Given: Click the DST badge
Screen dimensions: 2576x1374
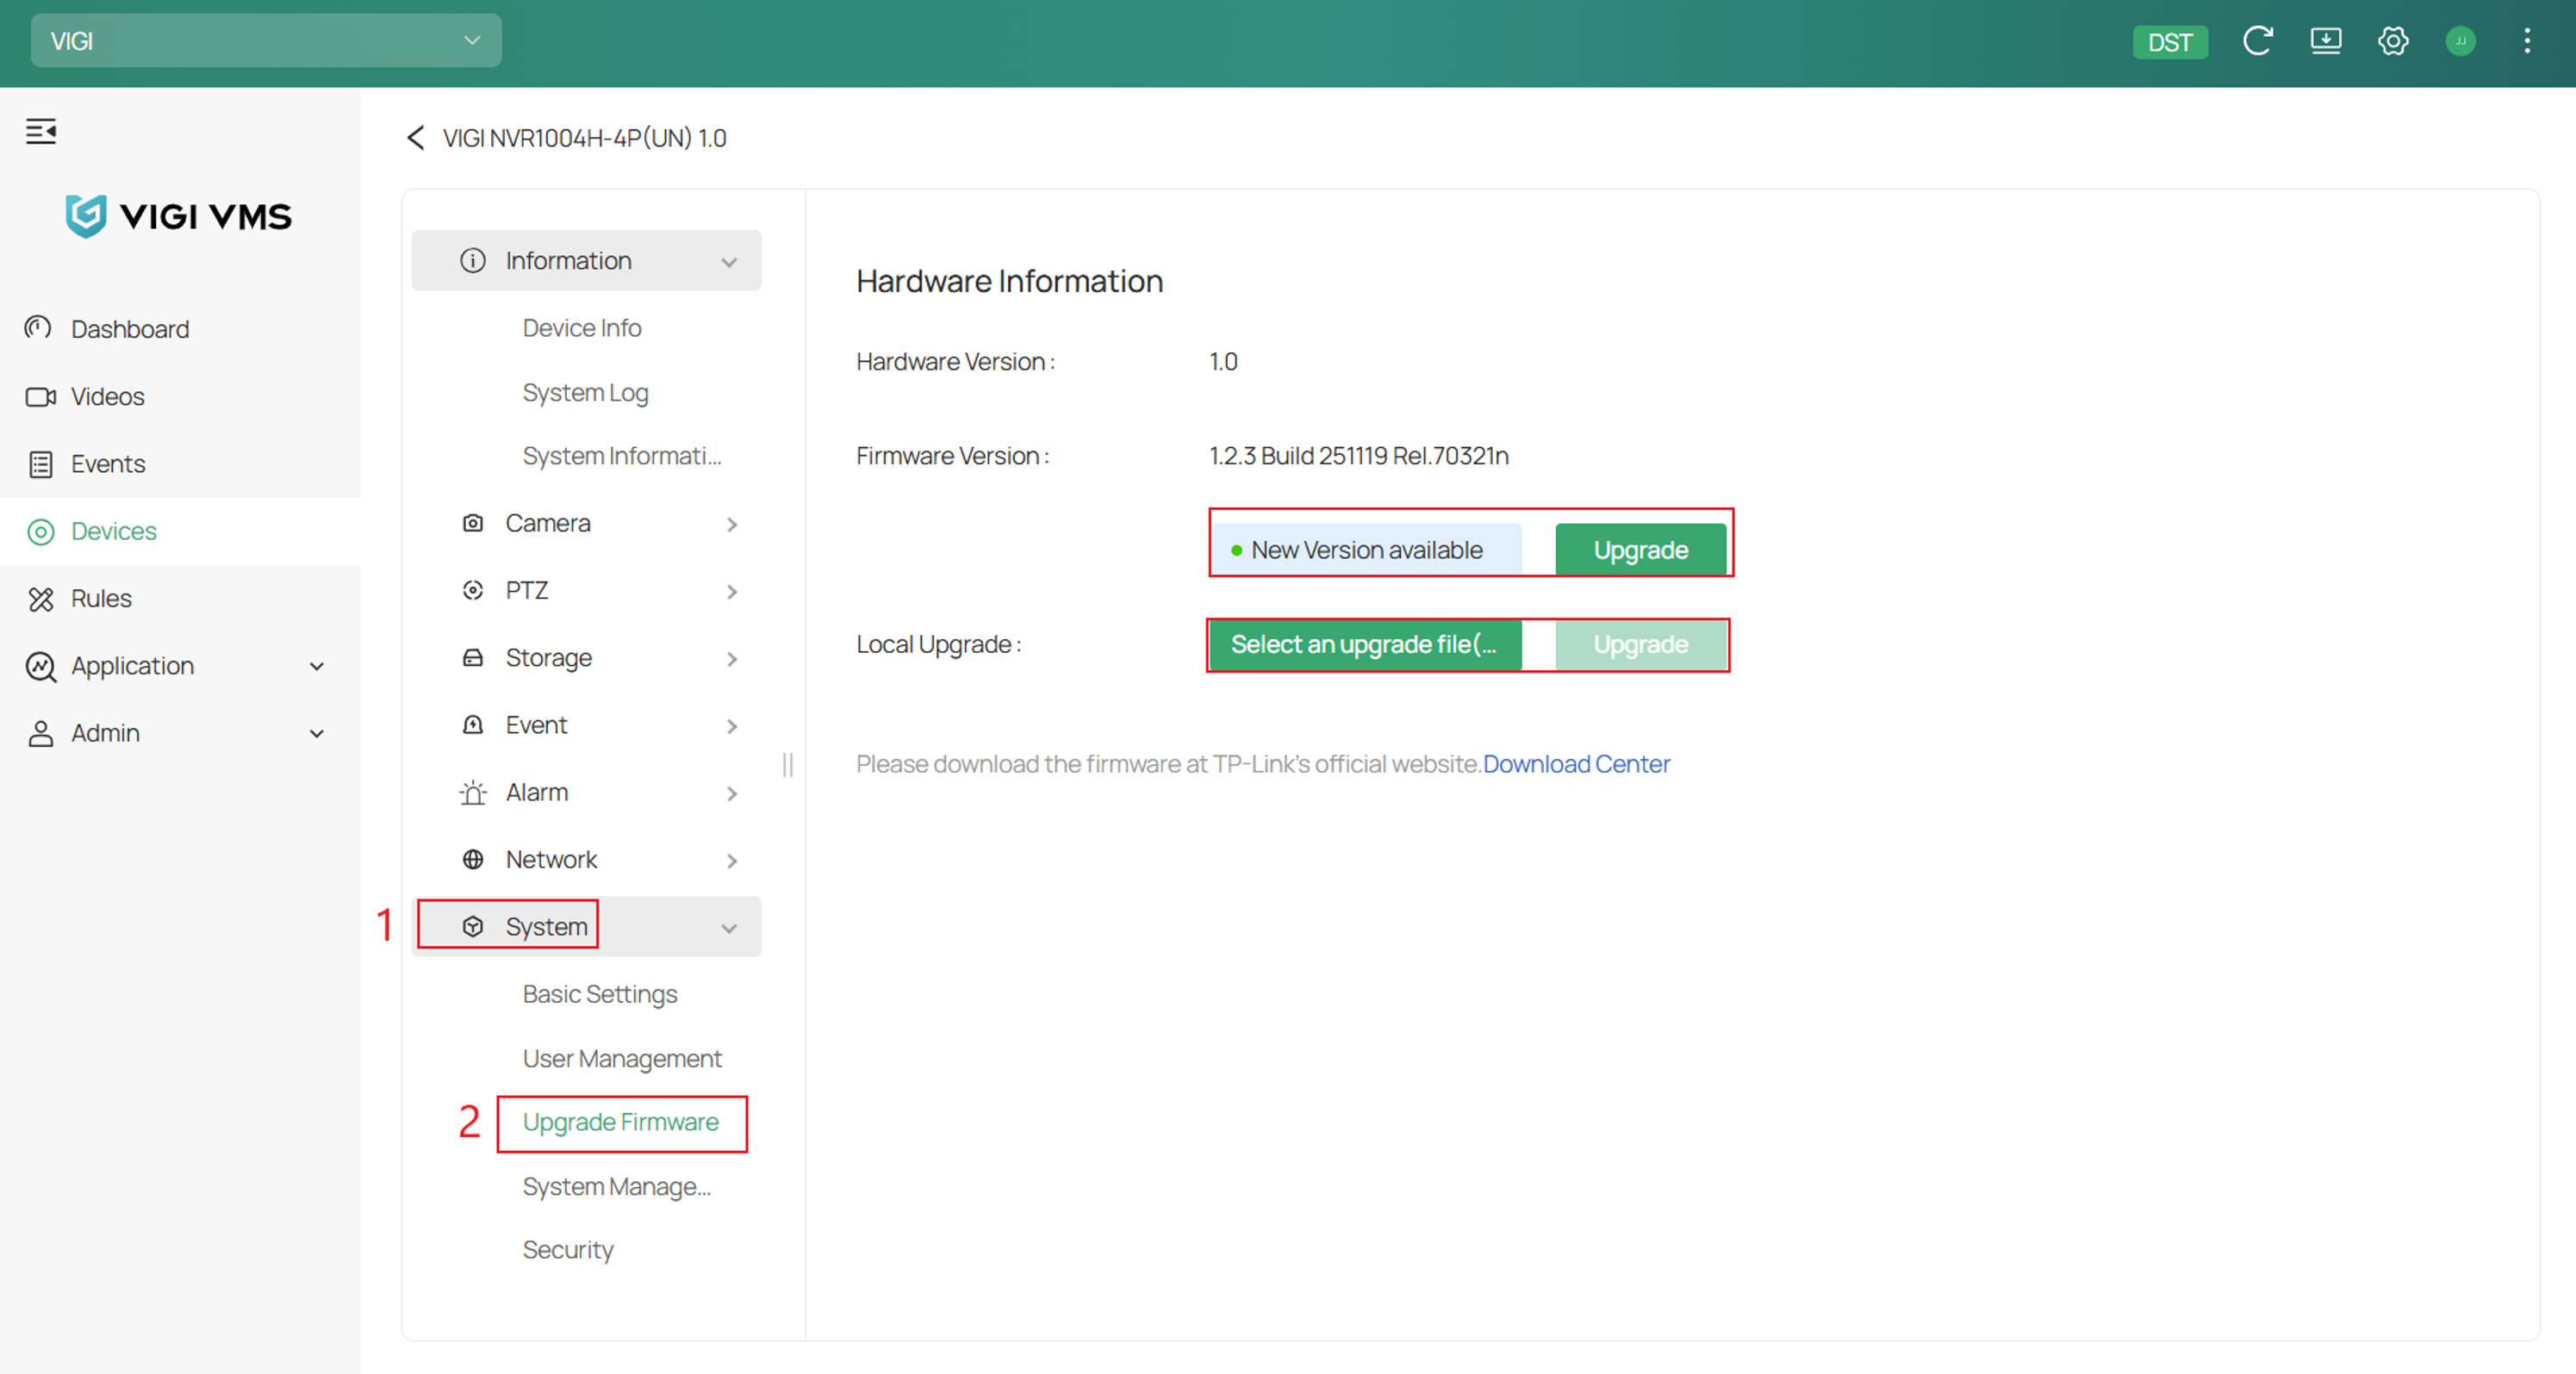Looking at the screenshot, I should (x=2170, y=42).
